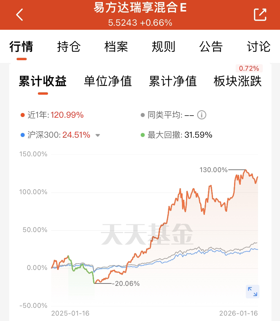Show the 单位净值 chart
Viewport: 280px width, 321px height.
(x=108, y=82)
